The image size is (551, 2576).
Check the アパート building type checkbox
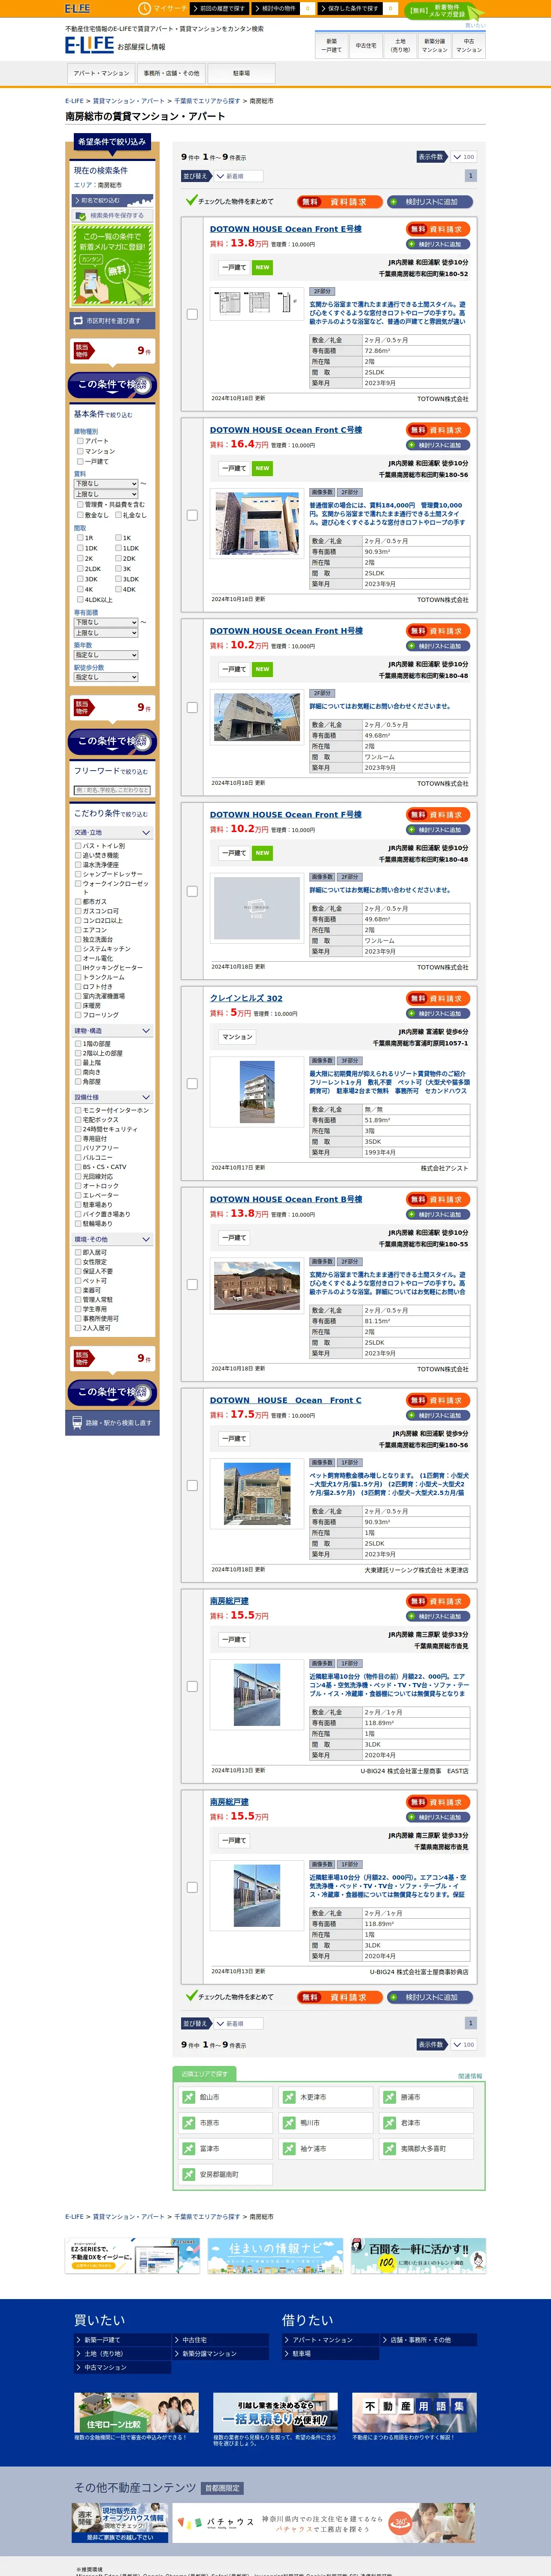[80, 441]
